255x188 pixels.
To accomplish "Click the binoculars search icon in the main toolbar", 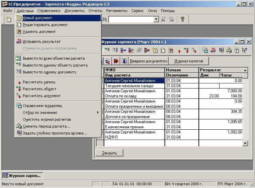I will point(104,20).
